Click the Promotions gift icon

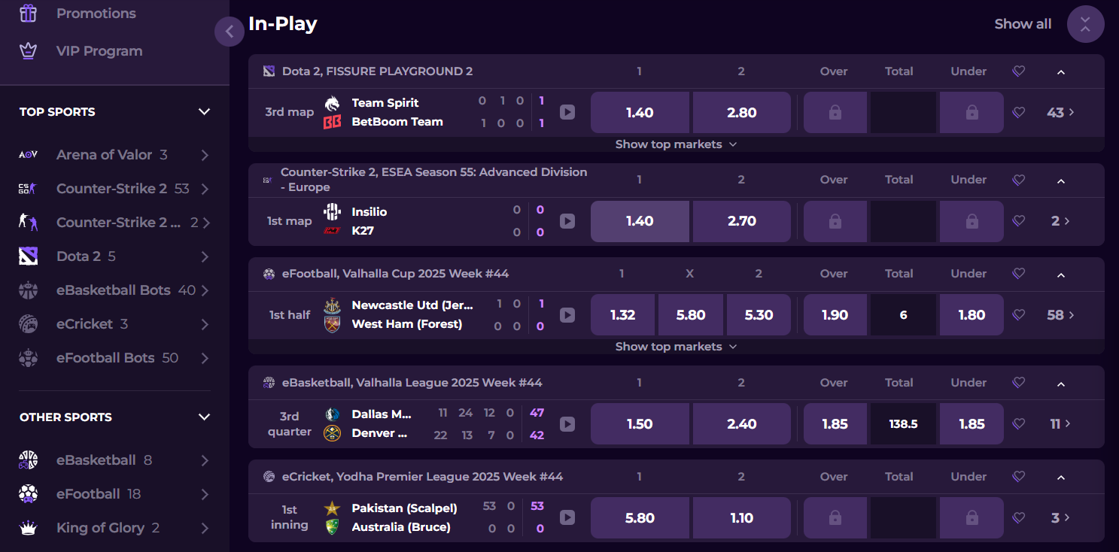pyautogui.click(x=28, y=13)
